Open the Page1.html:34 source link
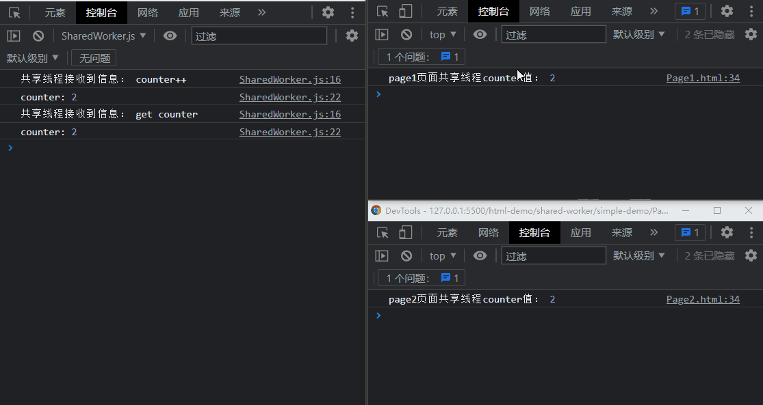Image resolution: width=763 pixels, height=405 pixels. (703, 77)
